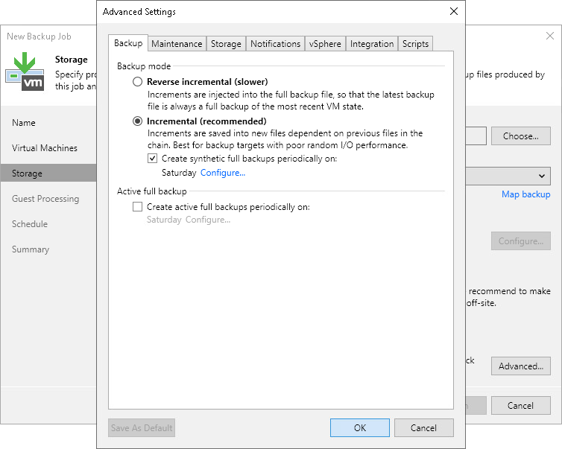Select the Storage step in sidebar
Image resolution: width=562 pixels, height=449 pixels.
48,173
